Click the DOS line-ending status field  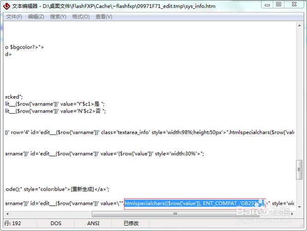tap(56, 223)
